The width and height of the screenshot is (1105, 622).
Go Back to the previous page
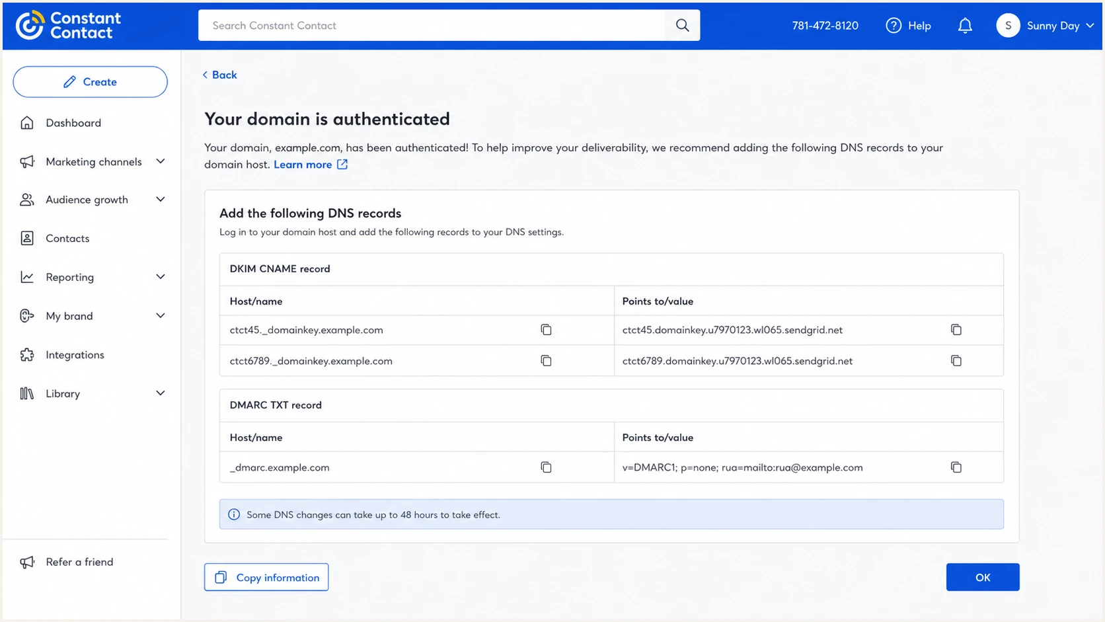point(219,75)
